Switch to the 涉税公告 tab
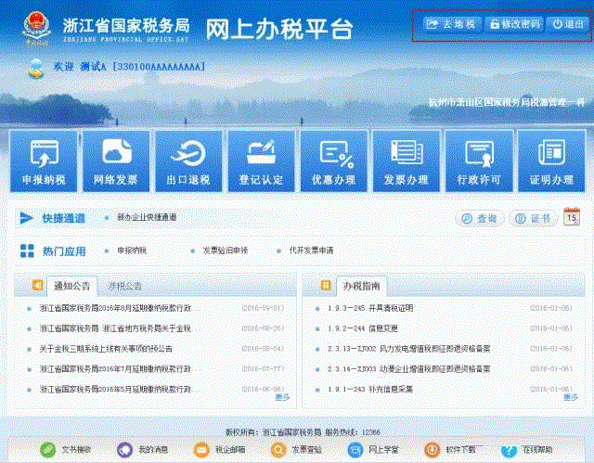Image resolution: width=594 pixels, height=463 pixels. pyautogui.click(x=124, y=286)
